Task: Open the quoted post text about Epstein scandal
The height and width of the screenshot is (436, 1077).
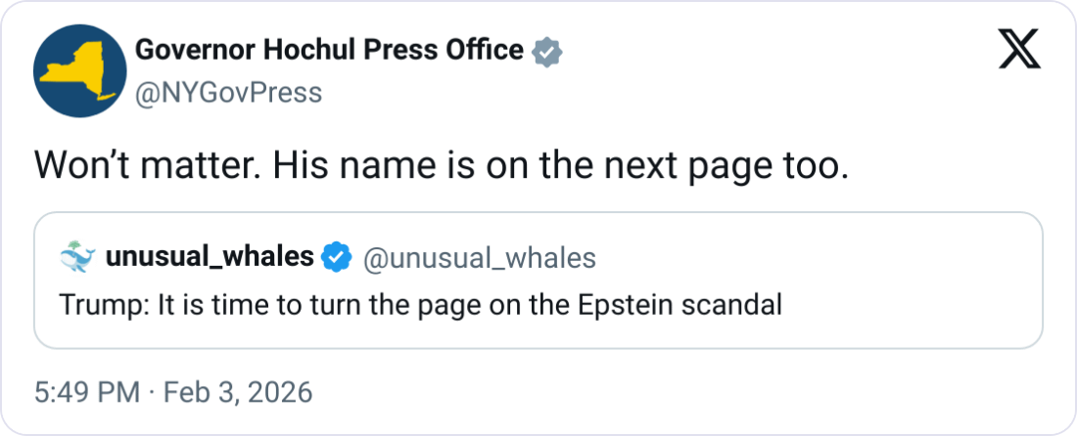Action: 420,304
